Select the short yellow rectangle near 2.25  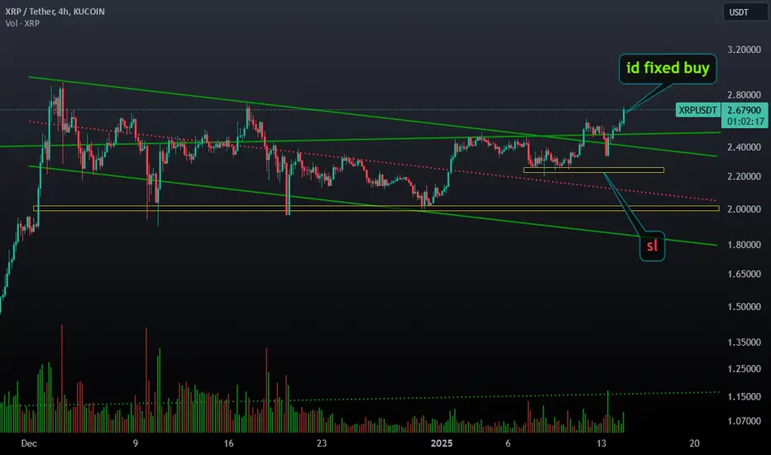tap(594, 170)
